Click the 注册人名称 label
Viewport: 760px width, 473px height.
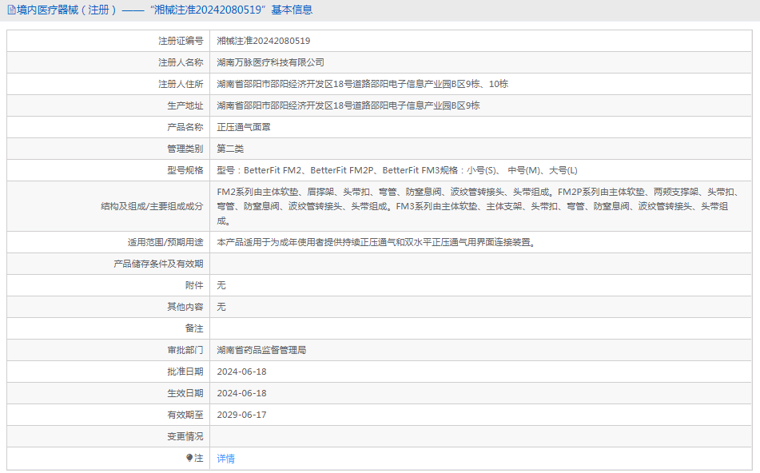click(181, 62)
